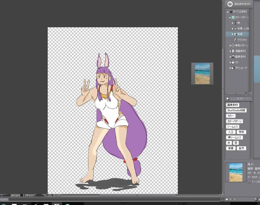Click the heart icon beside 効果・心情
260x205 pixels.
point(235,29)
